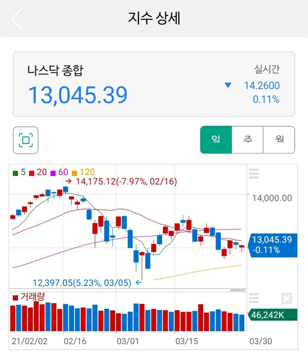The image size is (308, 357).
Task: Click the blue current price tag 13,045.39 -0.11%
Action: pyautogui.click(x=272, y=245)
